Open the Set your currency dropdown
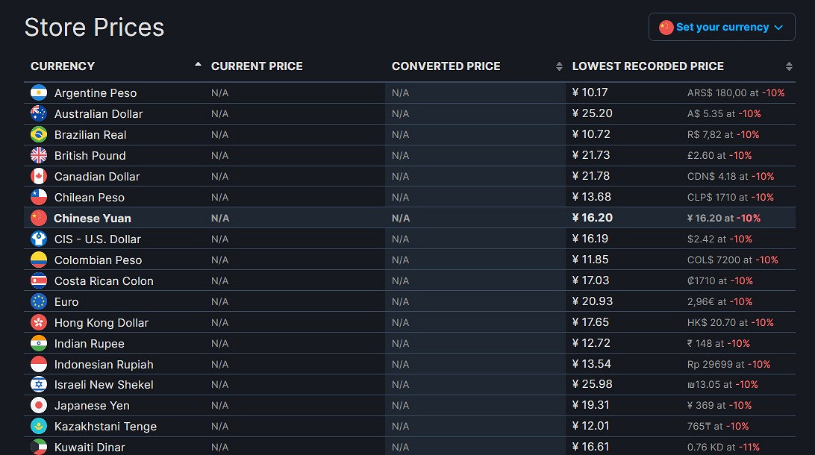The image size is (815, 455). click(722, 28)
